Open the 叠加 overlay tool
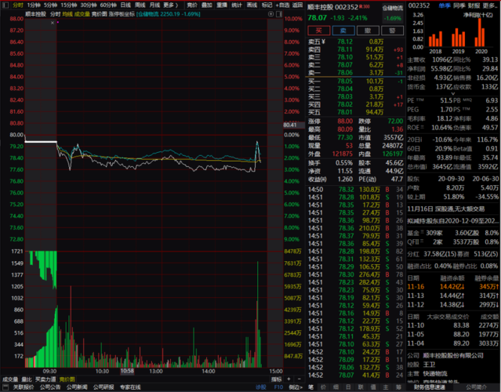This screenshot has width=501, height=392. coord(205,4)
